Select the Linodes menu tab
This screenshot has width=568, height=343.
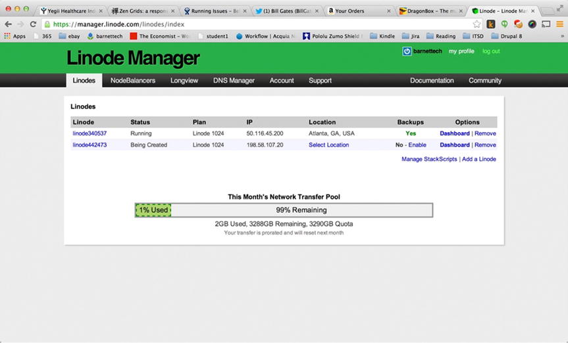84,80
